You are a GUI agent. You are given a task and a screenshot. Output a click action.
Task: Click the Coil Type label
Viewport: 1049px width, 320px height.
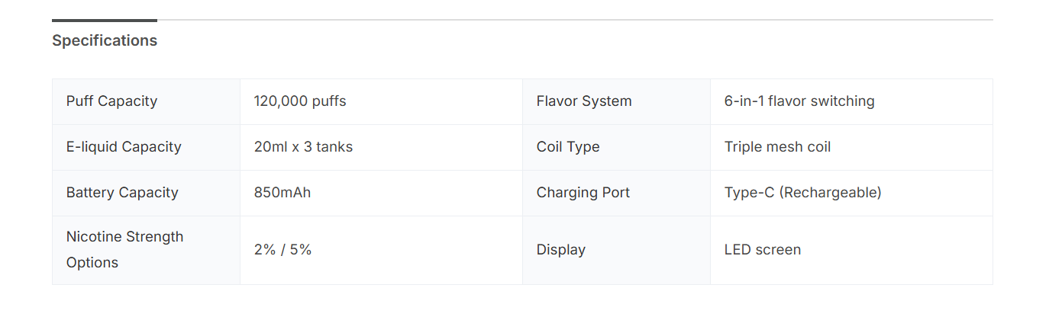[568, 147]
